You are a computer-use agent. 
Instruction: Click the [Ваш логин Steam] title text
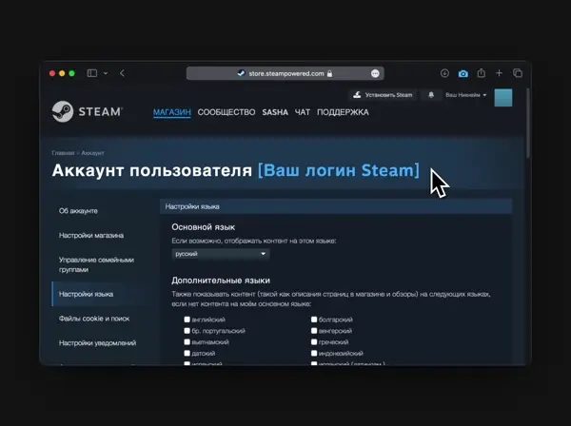coord(338,170)
